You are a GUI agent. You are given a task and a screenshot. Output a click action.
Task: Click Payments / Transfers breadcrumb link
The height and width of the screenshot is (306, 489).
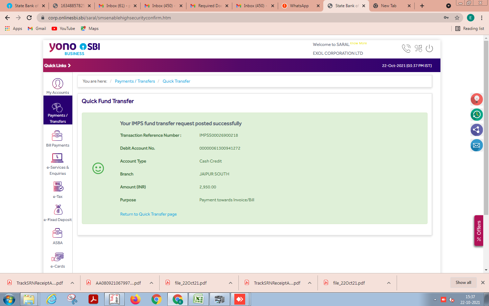[x=135, y=81]
